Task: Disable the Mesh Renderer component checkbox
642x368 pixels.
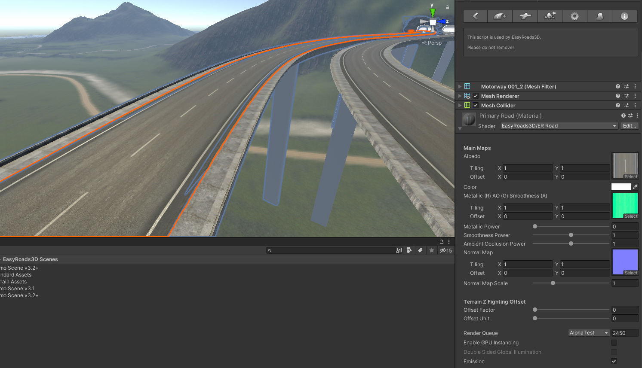Action: pyautogui.click(x=475, y=96)
